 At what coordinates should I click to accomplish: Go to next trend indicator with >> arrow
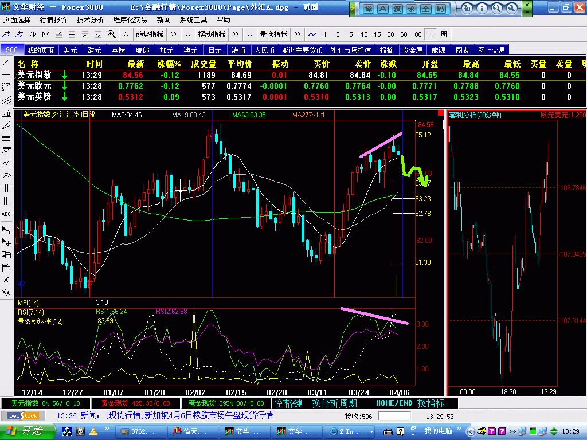[174, 34]
